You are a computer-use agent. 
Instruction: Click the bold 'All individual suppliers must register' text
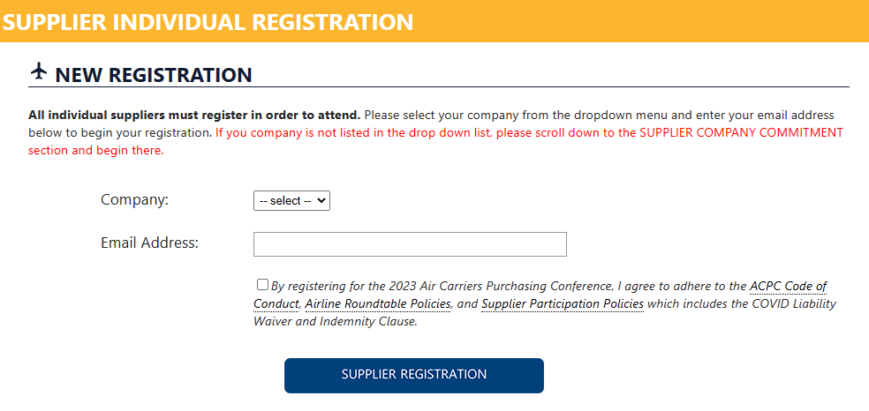(x=194, y=116)
